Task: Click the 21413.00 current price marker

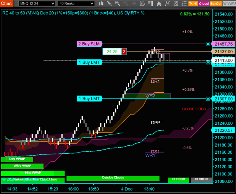Action: (x=224, y=60)
